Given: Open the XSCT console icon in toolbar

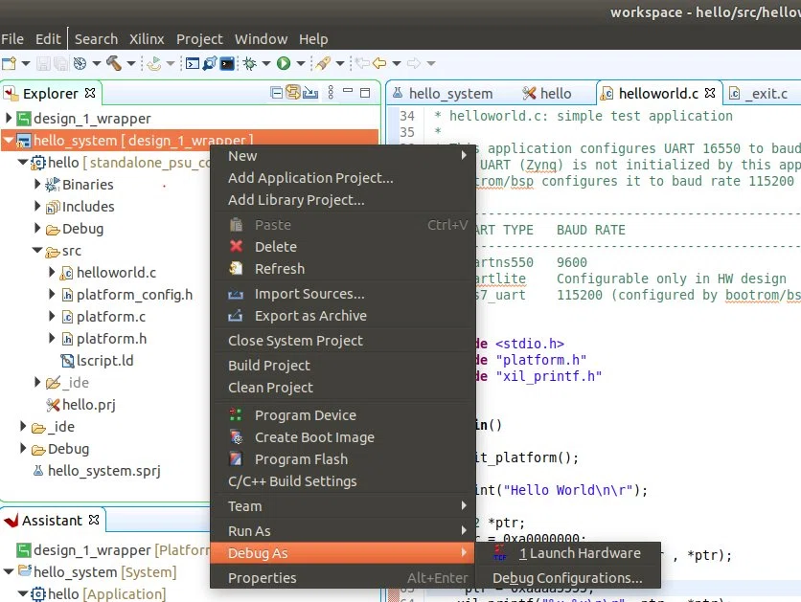Looking at the screenshot, I should point(192,63).
